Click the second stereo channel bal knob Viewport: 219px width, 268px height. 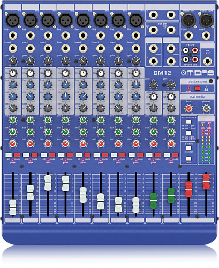pos(171,144)
